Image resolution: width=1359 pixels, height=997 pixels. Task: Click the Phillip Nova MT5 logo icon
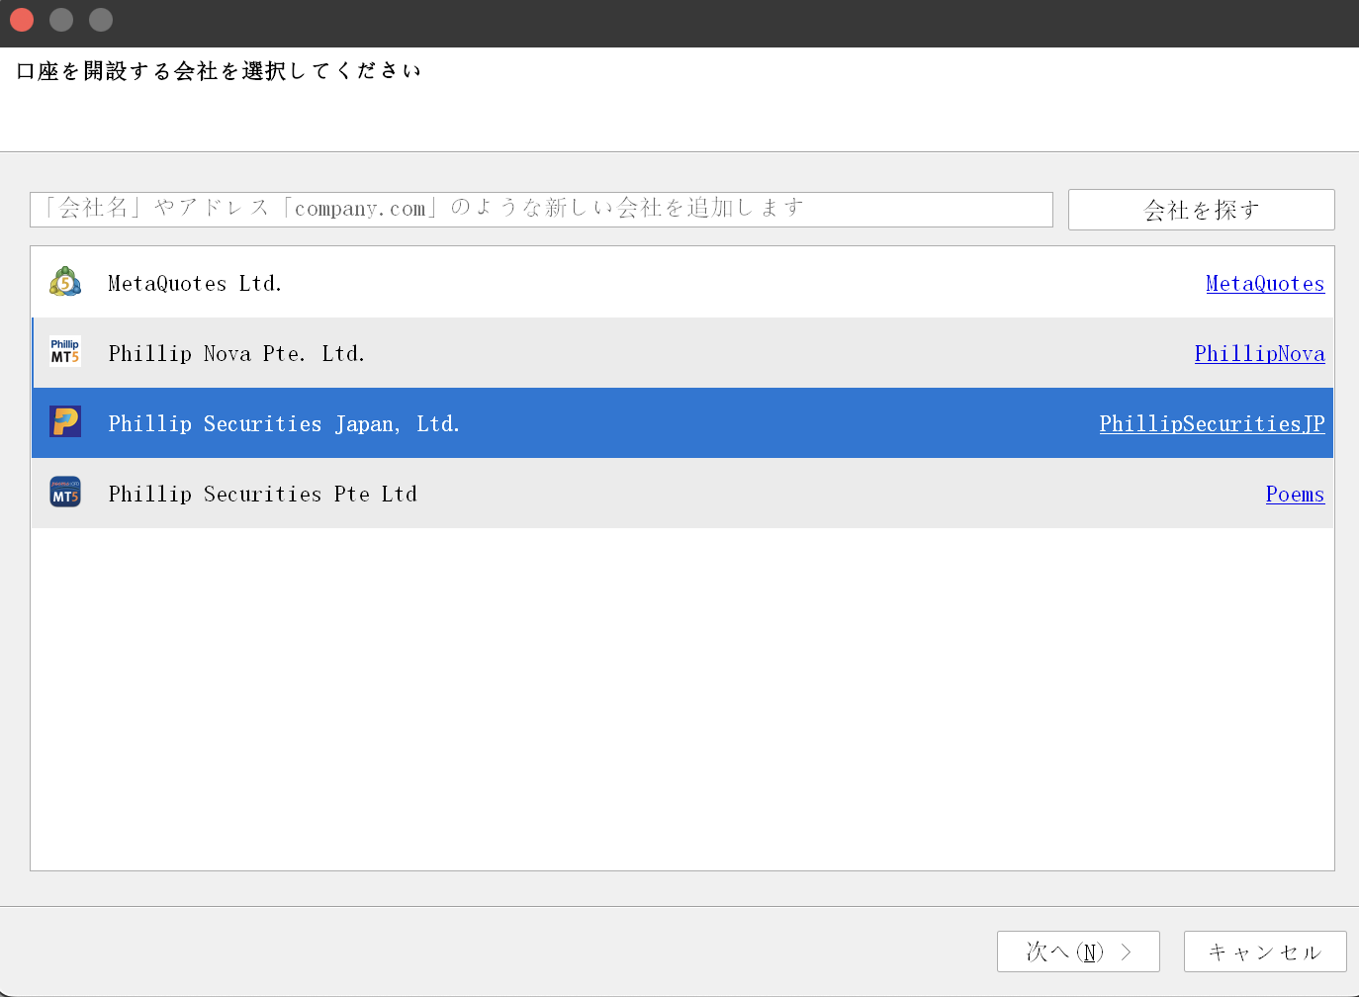pos(65,352)
